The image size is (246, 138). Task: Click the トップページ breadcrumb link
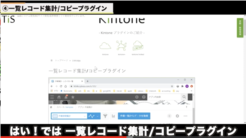pyautogui.click(x=62, y=61)
